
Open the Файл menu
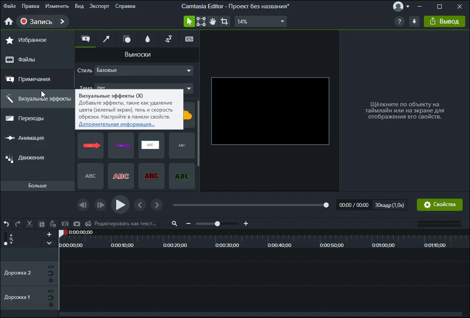(10, 6)
